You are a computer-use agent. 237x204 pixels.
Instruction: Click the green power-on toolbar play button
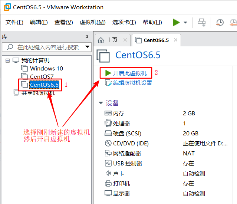click(x=176, y=23)
